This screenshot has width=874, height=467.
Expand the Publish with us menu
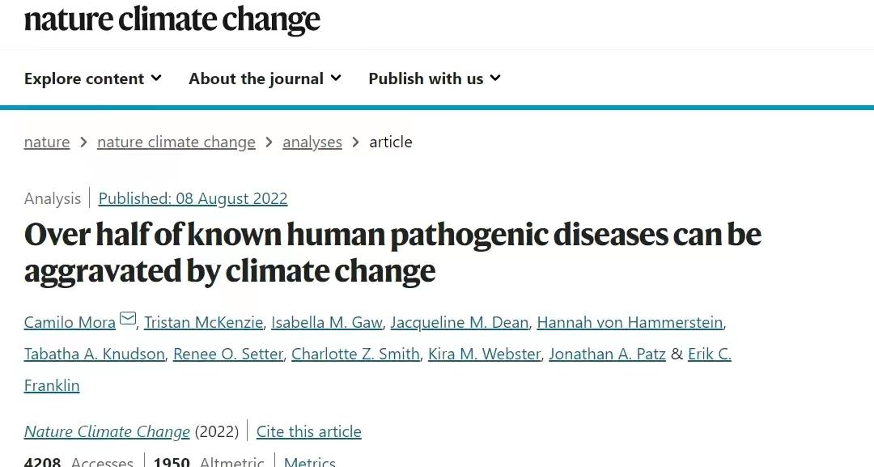tap(435, 79)
